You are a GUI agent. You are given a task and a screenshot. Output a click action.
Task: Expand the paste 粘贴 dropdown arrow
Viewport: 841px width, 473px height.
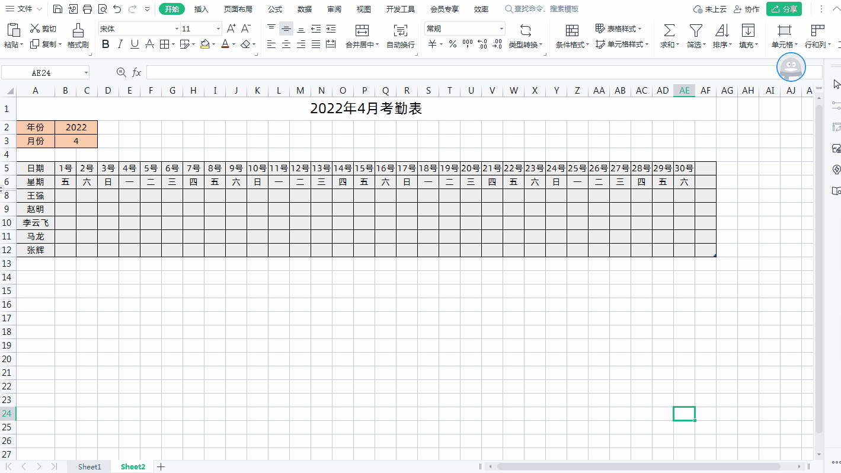coord(22,44)
